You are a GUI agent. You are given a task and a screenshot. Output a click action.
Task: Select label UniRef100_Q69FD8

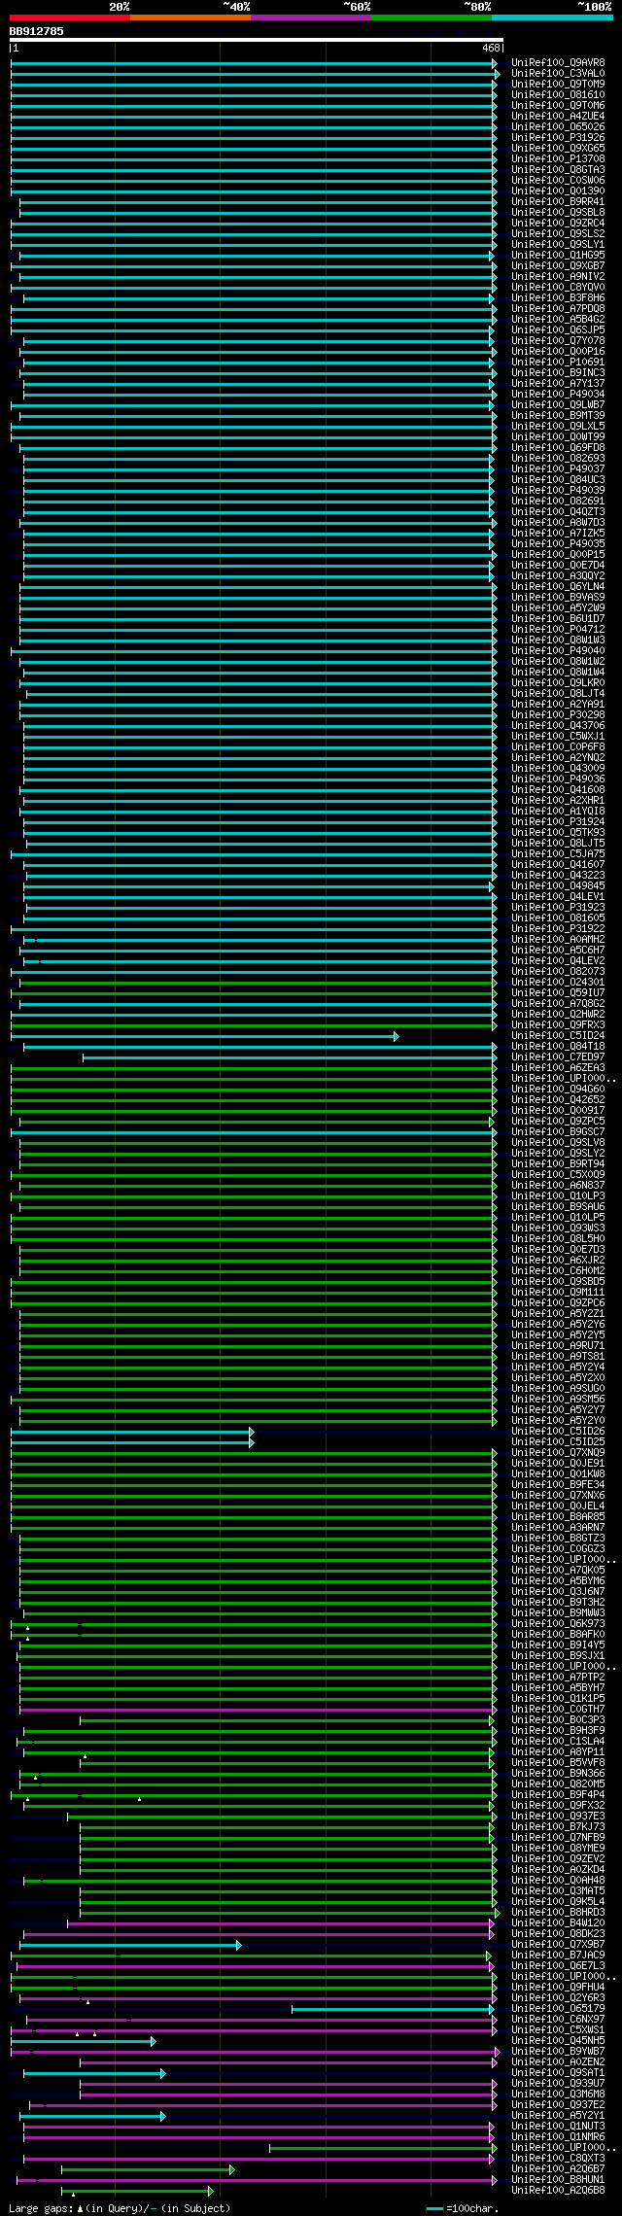tap(558, 448)
